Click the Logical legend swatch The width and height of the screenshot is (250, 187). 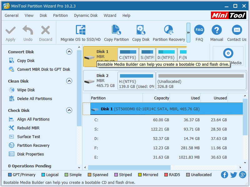point(43,175)
